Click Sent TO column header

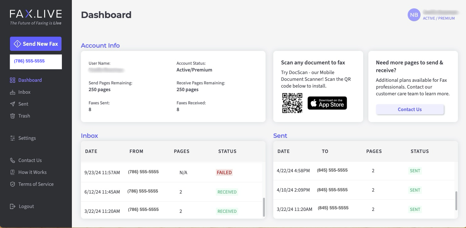[325, 151]
